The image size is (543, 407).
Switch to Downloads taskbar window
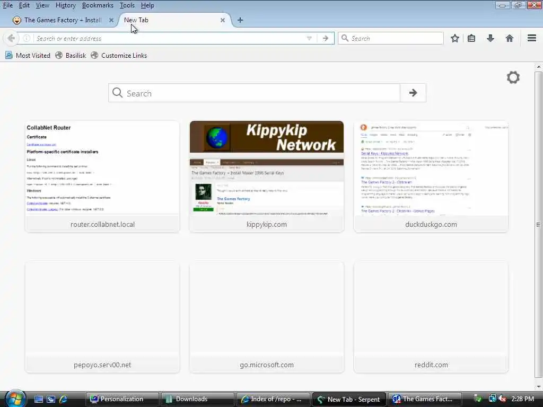click(198, 399)
